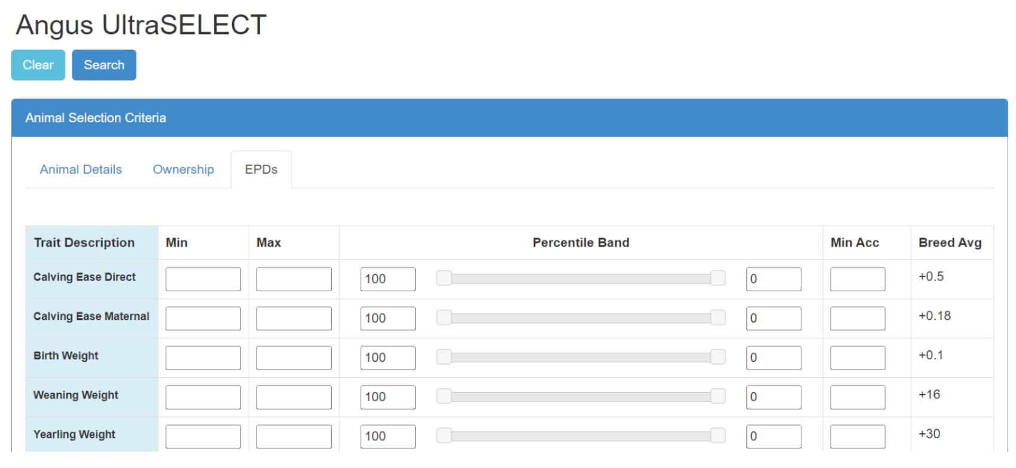Open the Ownership tab

(183, 170)
